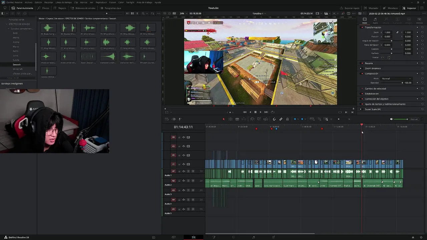Mute the A1 audio track
This screenshot has width=427, height=240.
pos(193,171)
